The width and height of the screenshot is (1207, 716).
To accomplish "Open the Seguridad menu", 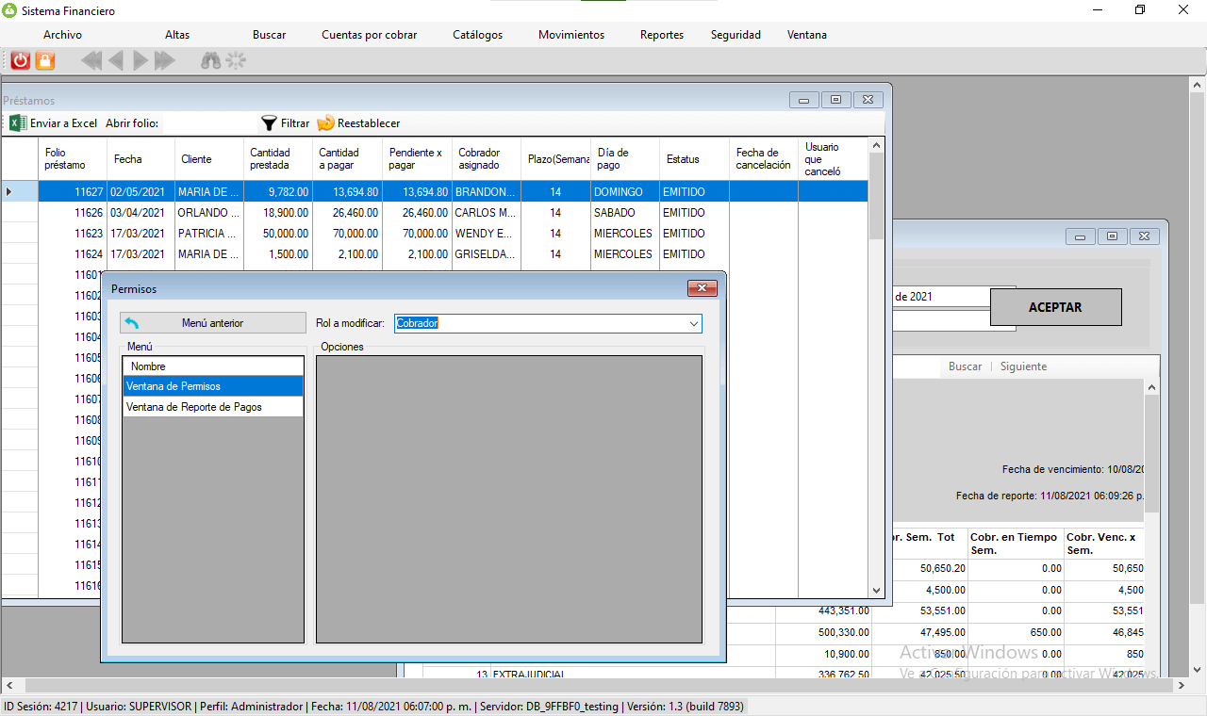I will point(736,35).
